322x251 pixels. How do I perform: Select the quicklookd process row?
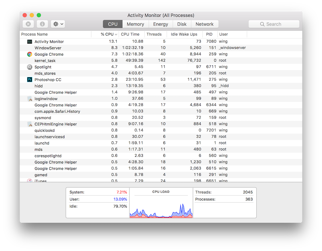(x=161, y=131)
